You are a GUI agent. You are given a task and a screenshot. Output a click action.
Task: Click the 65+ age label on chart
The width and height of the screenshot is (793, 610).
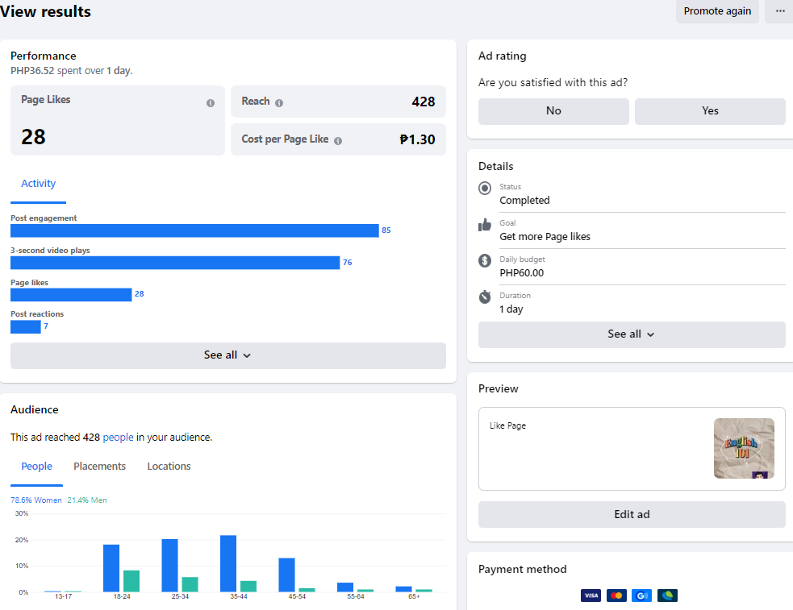414,596
